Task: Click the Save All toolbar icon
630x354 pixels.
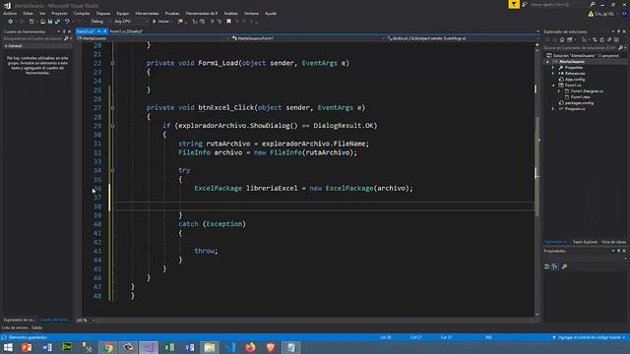Action: click(57, 22)
